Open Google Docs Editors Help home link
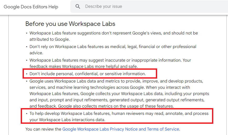Screen dimensions: 228x135 coord(31,7)
